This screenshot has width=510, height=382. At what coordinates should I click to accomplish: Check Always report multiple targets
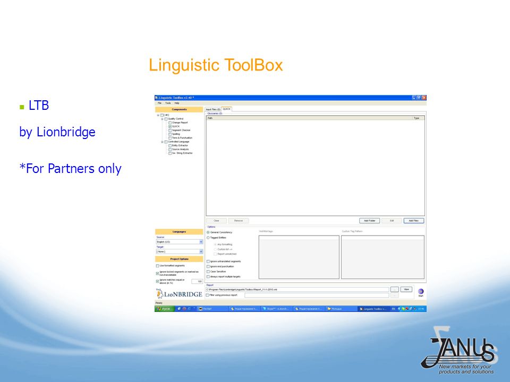point(208,277)
